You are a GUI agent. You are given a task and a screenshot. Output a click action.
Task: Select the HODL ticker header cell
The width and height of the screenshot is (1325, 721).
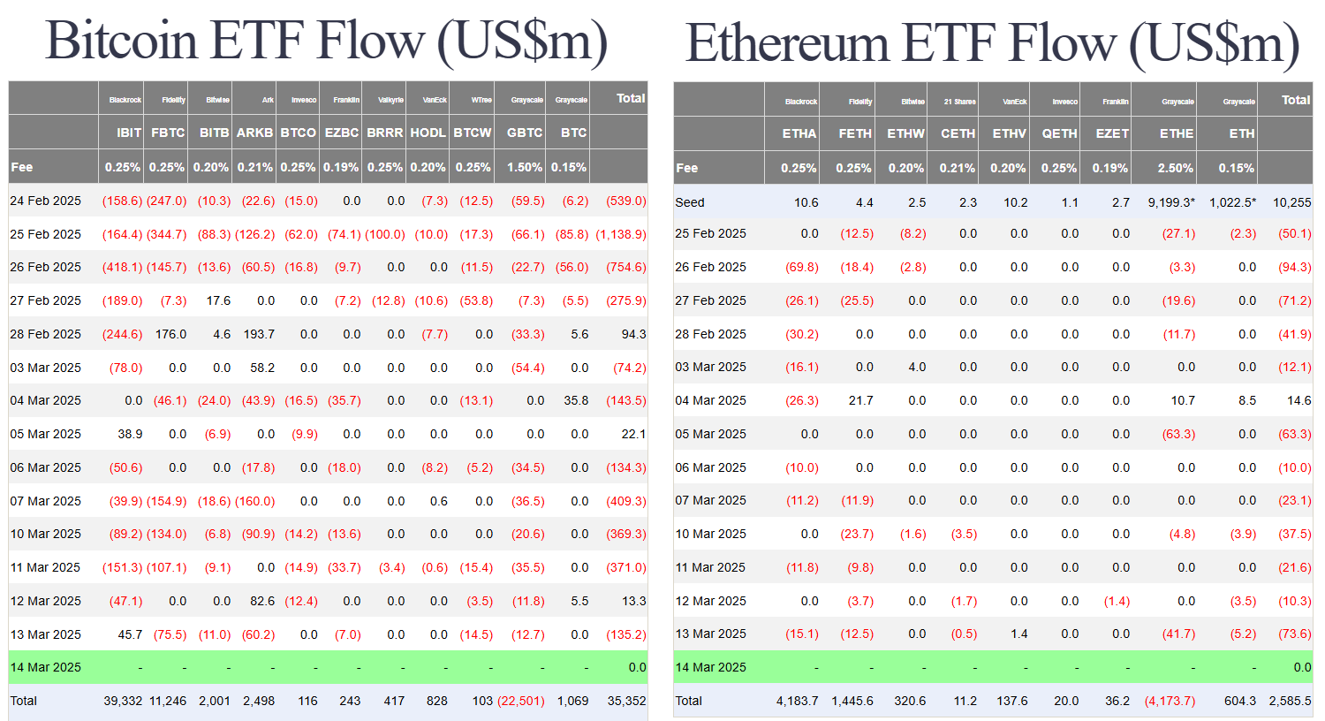(428, 133)
